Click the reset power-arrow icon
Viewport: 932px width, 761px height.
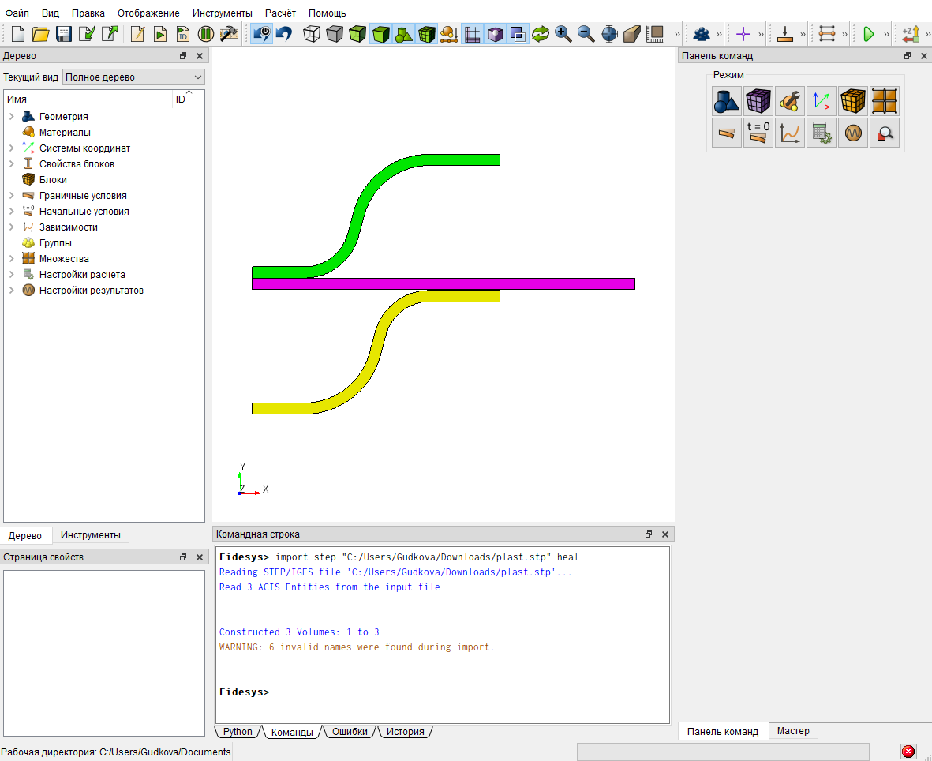(x=261, y=34)
